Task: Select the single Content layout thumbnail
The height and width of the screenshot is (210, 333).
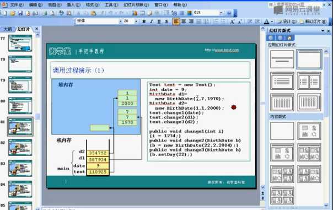Action: point(309,131)
